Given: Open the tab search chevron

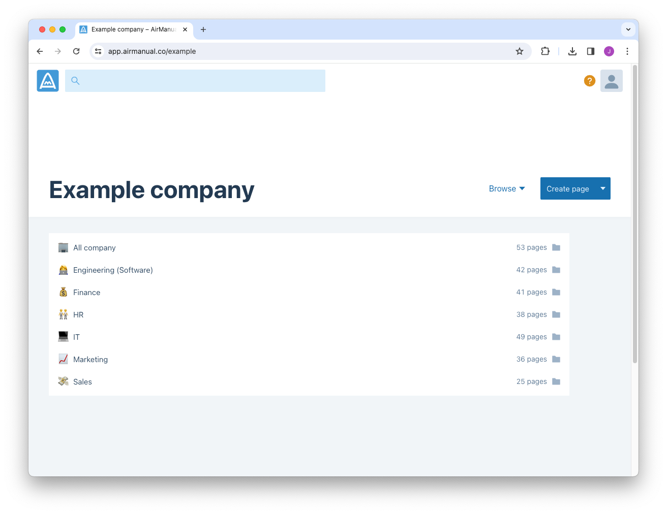Looking at the screenshot, I should [628, 29].
